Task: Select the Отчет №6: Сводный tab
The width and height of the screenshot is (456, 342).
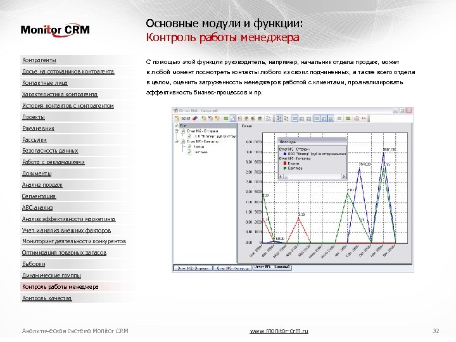Action: pos(272,267)
